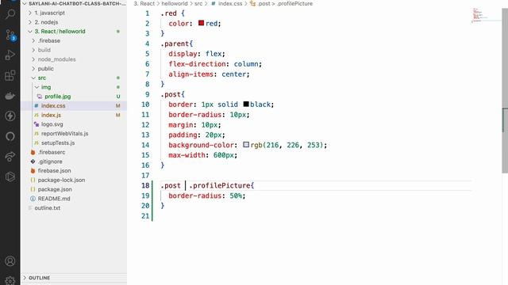Open the Thunder Client lightning icon
Image resolution: width=508 pixels, height=285 pixels.
(x=10, y=116)
